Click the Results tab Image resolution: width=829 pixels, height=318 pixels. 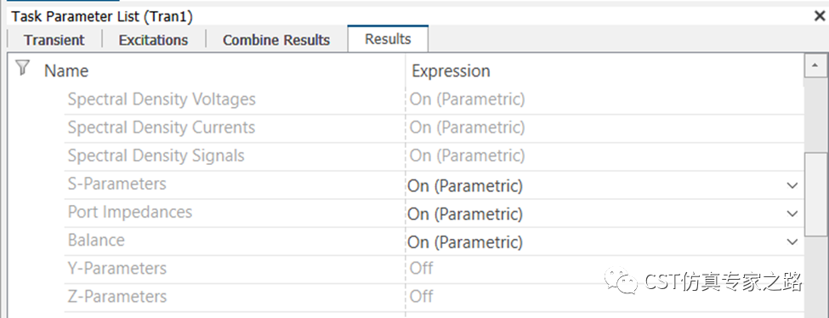[388, 39]
